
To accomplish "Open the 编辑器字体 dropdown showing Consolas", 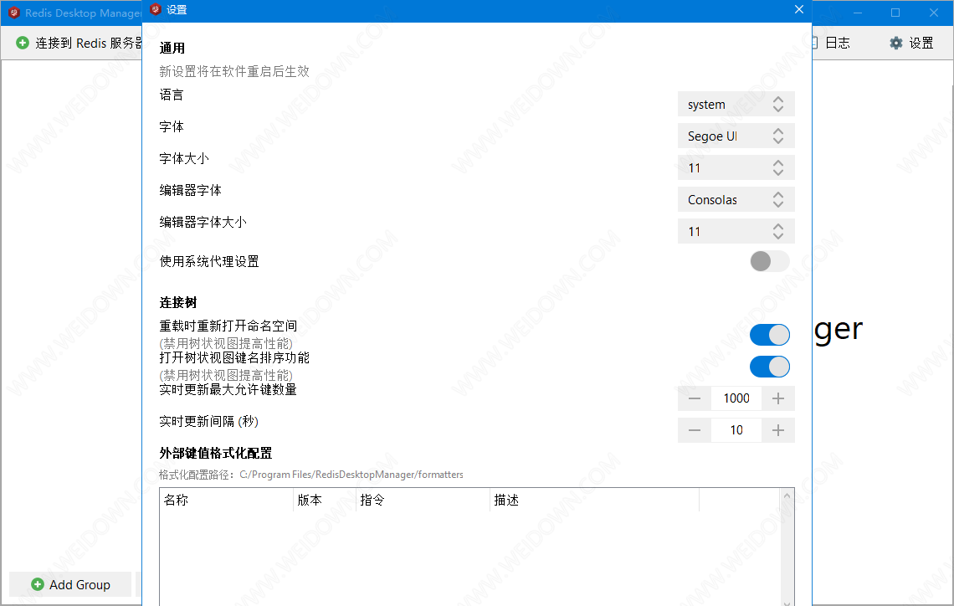I will [x=736, y=199].
